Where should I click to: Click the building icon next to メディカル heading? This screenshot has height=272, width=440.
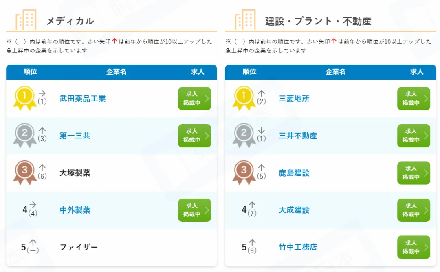(x=26, y=19)
